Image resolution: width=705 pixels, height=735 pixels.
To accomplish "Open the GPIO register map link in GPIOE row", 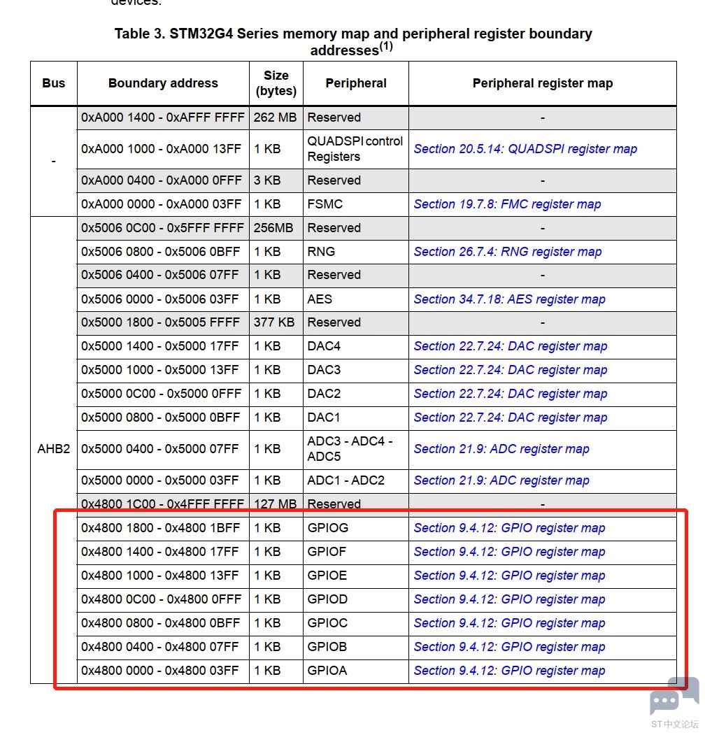I will click(x=509, y=576).
